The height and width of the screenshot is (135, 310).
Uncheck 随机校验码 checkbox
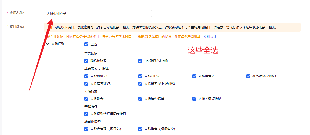pos(86,61)
